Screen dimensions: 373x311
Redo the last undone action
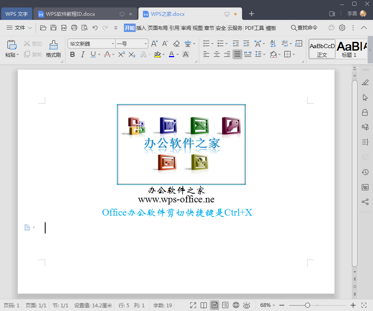105,28
